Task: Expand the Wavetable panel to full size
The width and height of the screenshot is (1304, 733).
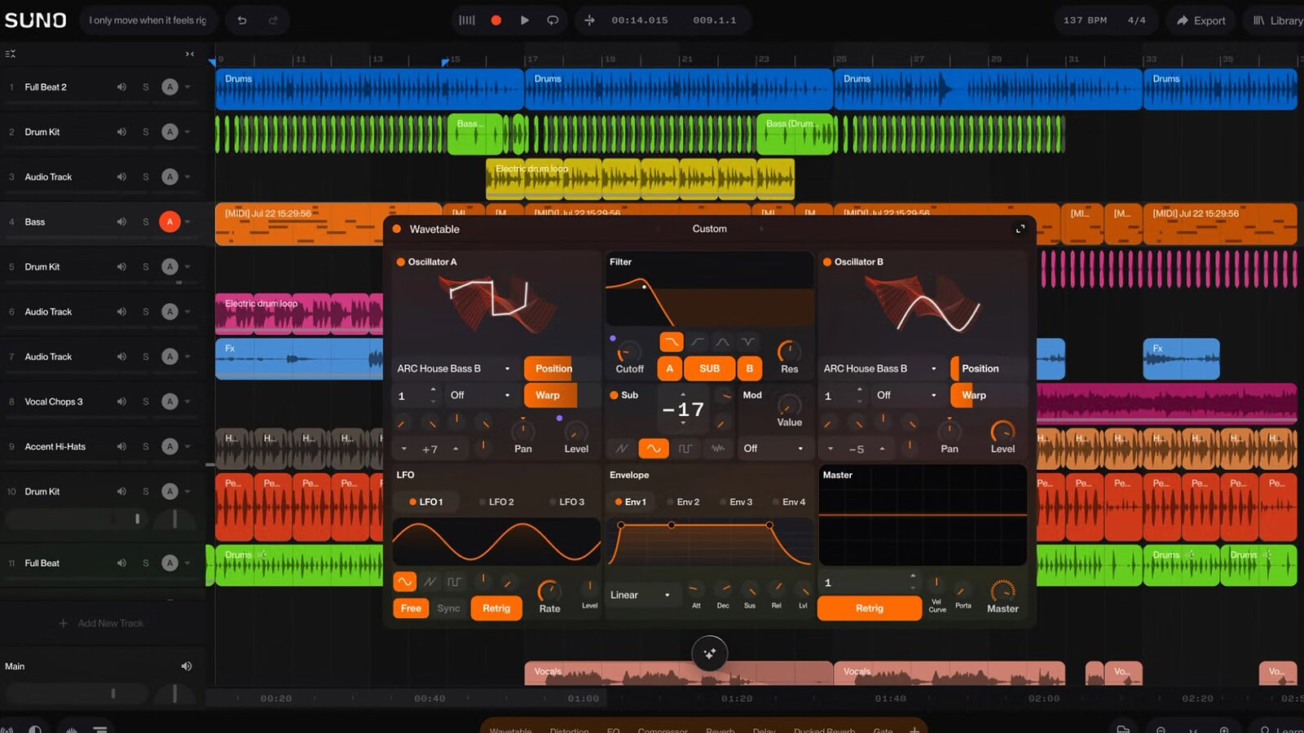Action: pos(1020,229)
